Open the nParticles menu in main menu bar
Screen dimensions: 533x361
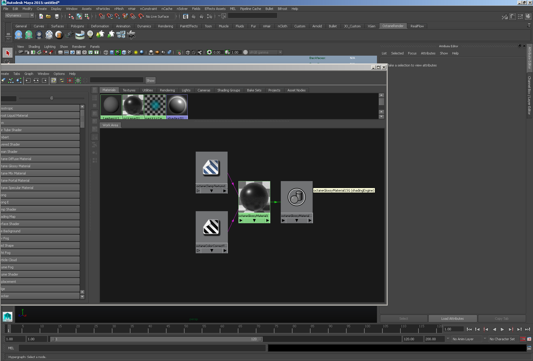[103, 9]
